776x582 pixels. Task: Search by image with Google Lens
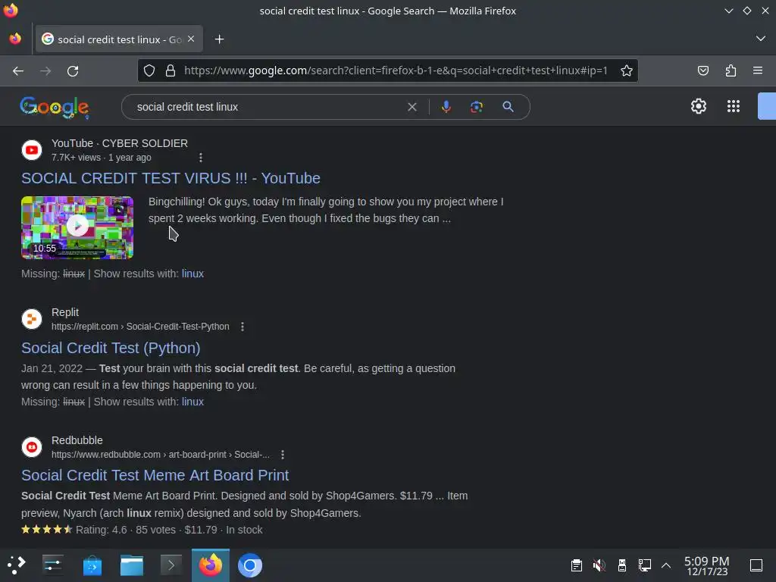point(476,107)
